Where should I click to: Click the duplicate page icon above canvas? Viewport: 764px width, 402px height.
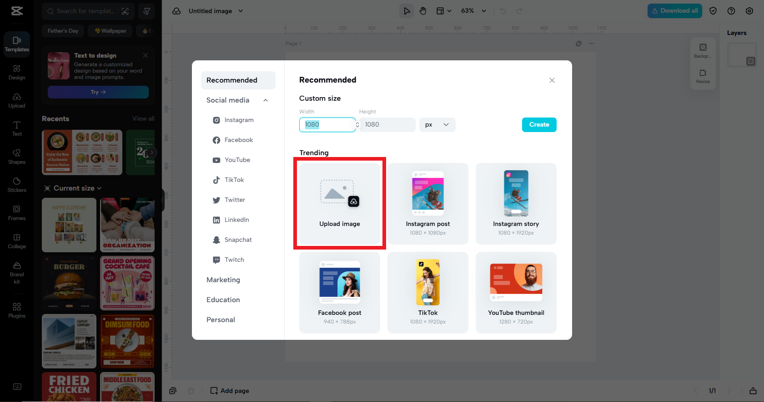578,44
